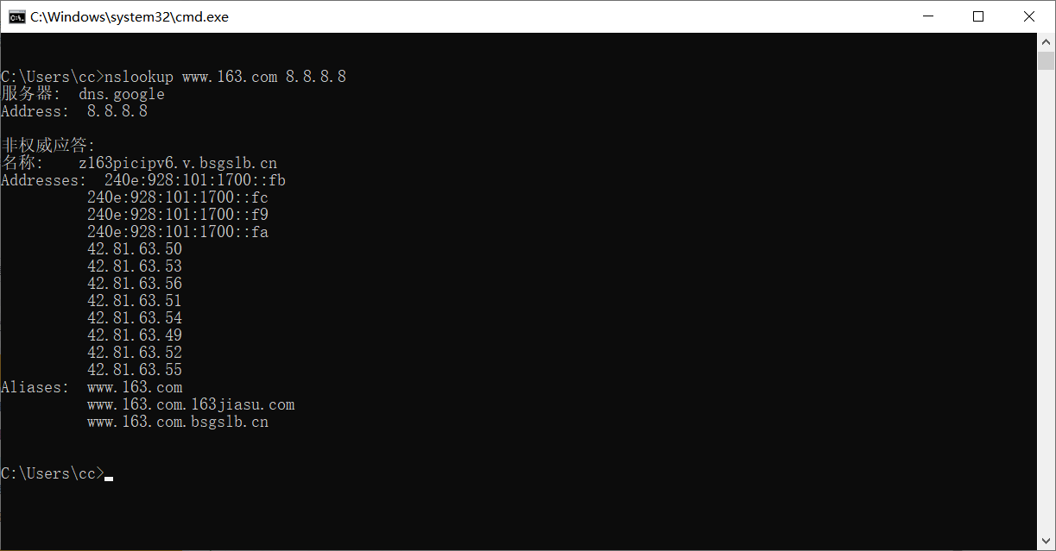This screenshot has height=551, width=1056.
Task: Click the alias www.163.com.bsgslb.cn
Action: coord(178,422)
